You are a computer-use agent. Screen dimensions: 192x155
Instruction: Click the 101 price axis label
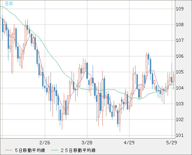tap(180, 135)
